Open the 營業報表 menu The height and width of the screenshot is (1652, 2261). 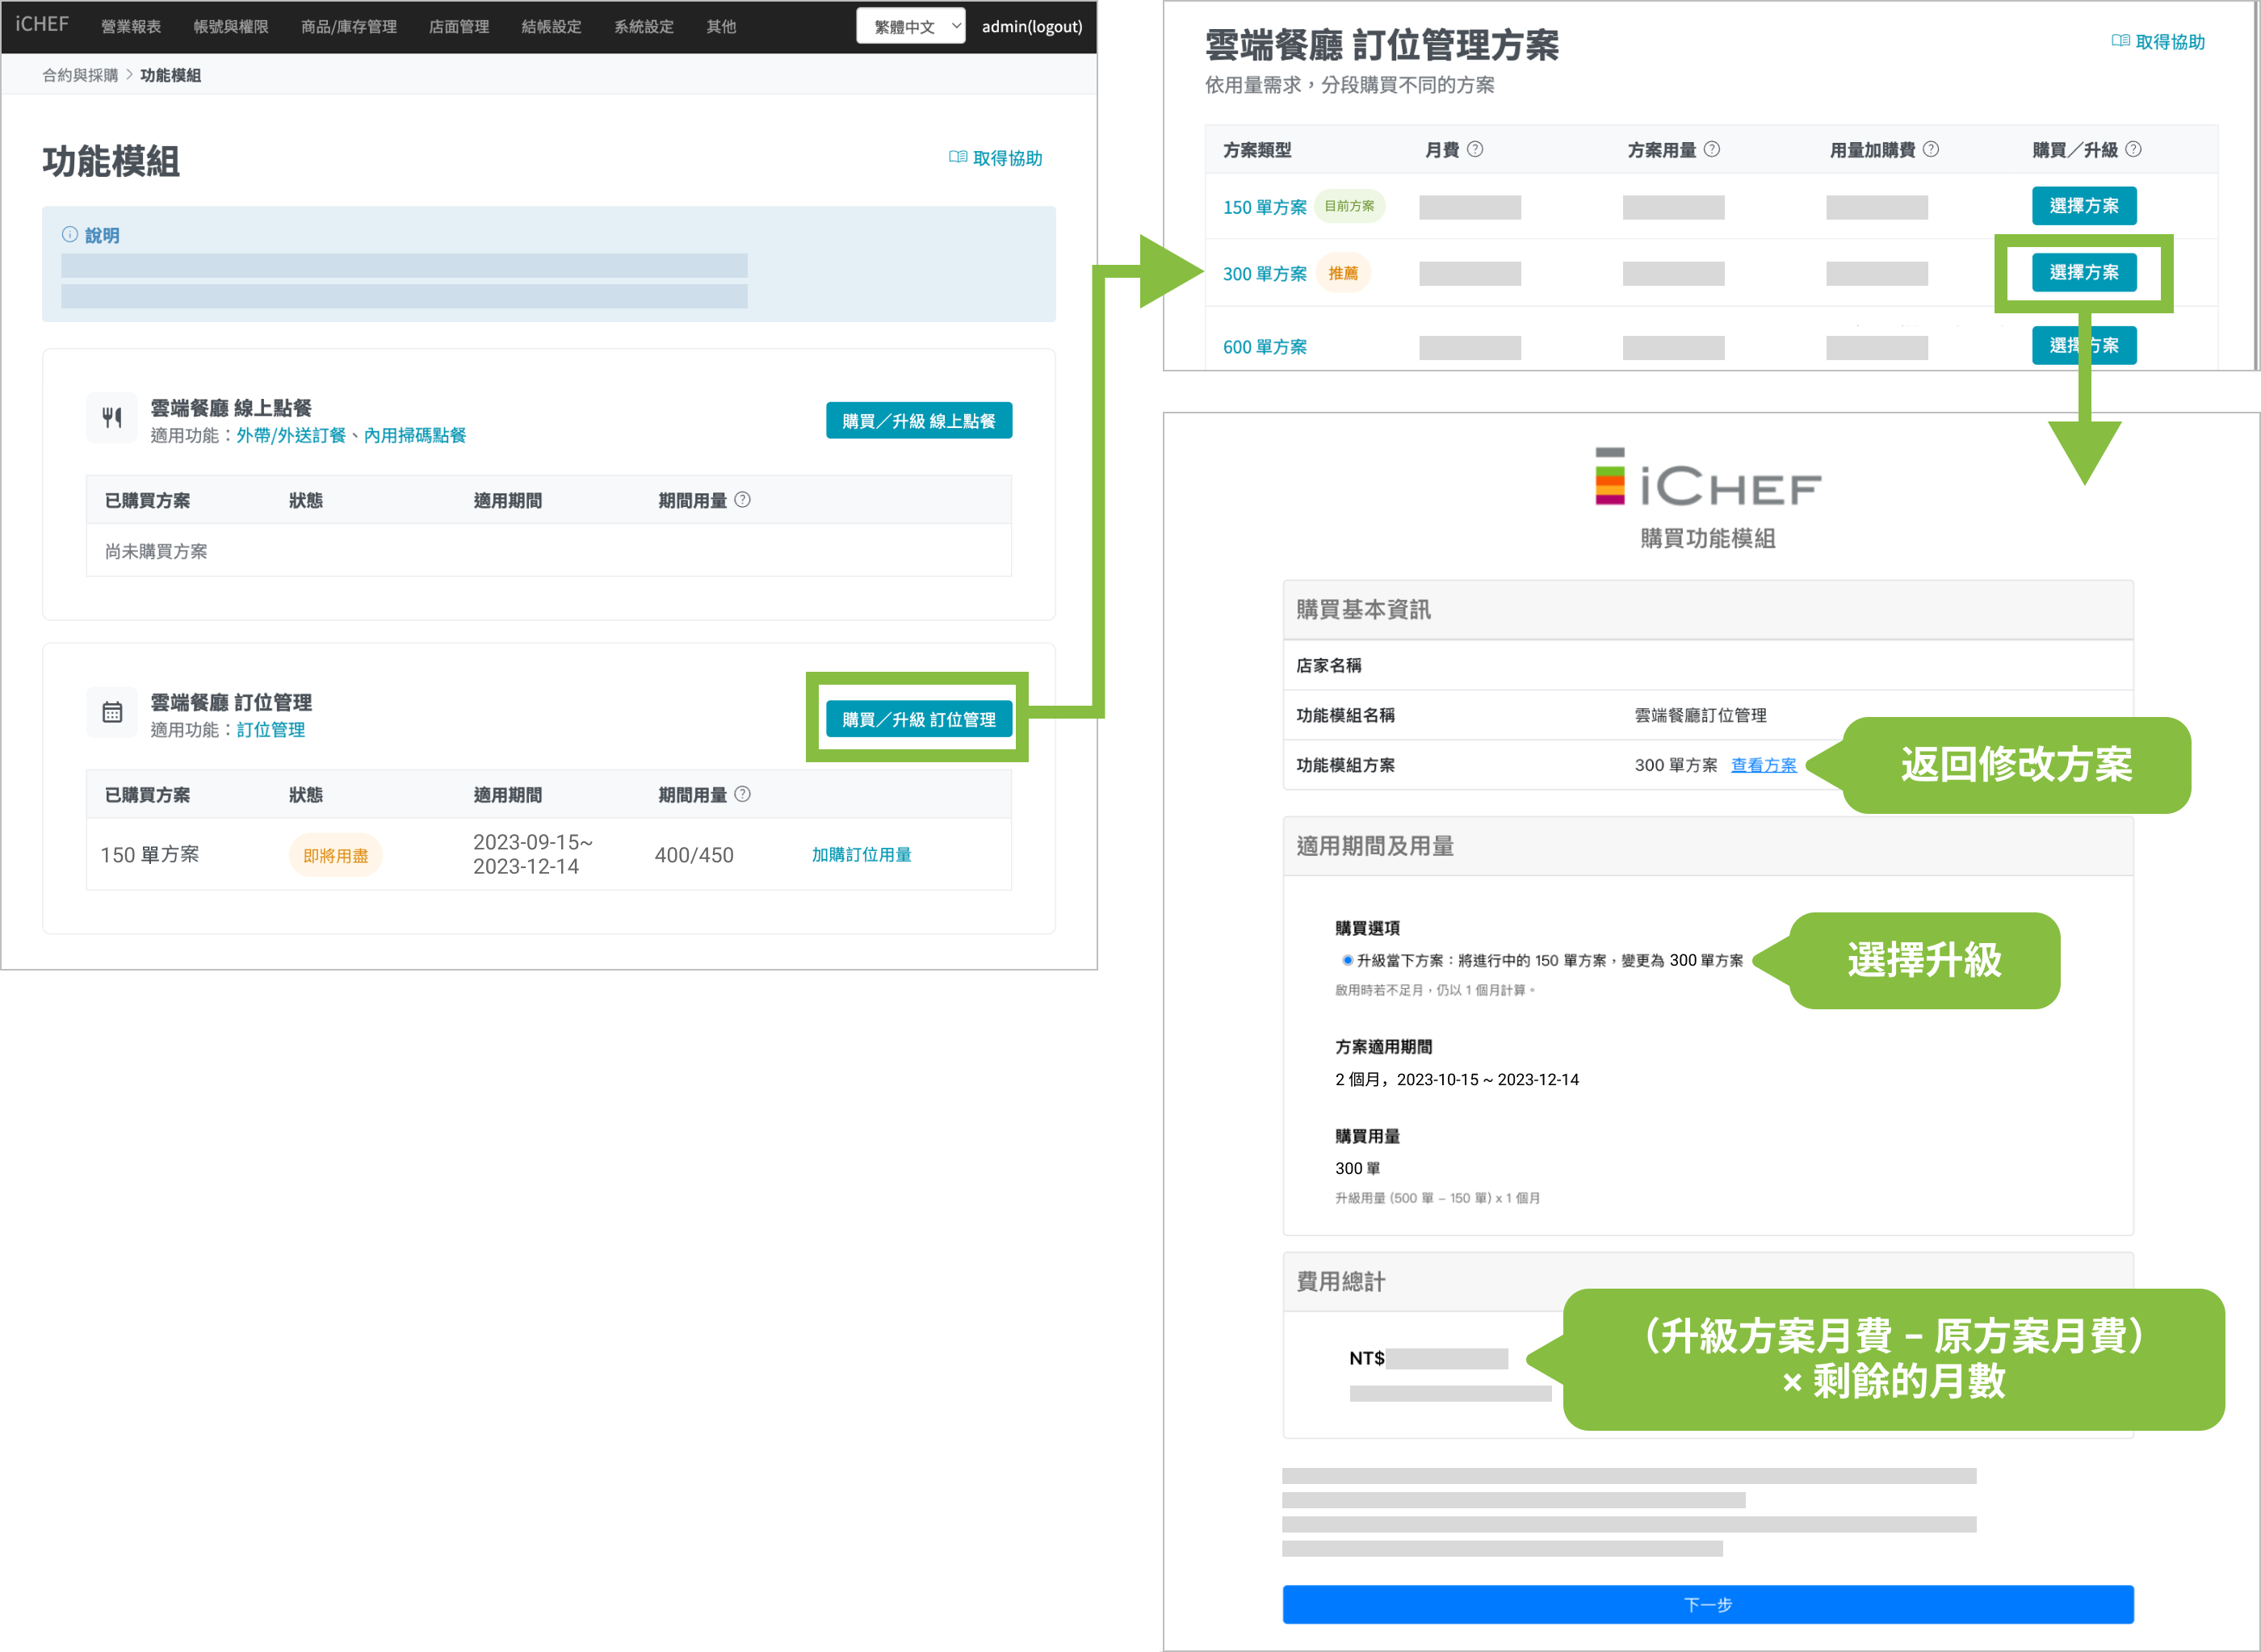tap(131, 27)
